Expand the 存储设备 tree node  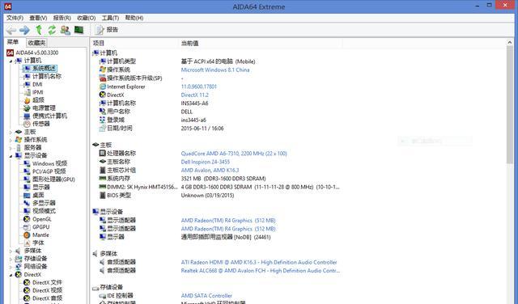[11, 259]
